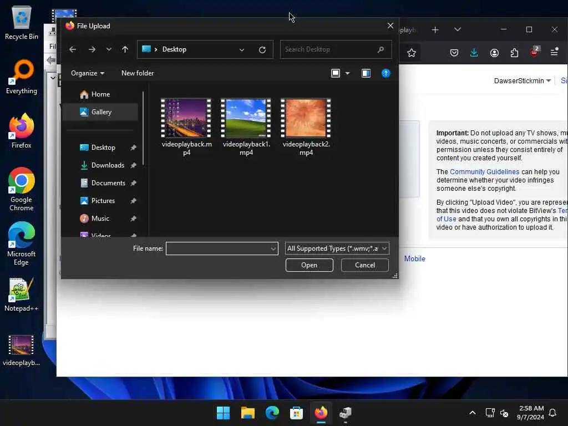This screenshot has height=426, width=568.
Task: Open Firefox application menu
Action: point(554,53)
